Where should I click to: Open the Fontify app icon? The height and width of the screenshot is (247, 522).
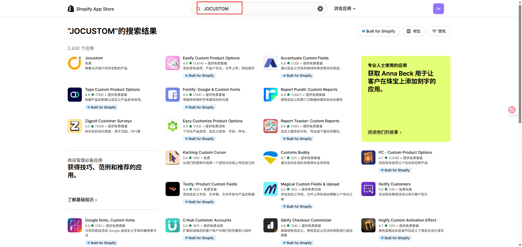pyautogui.click(x=172, y=95)
